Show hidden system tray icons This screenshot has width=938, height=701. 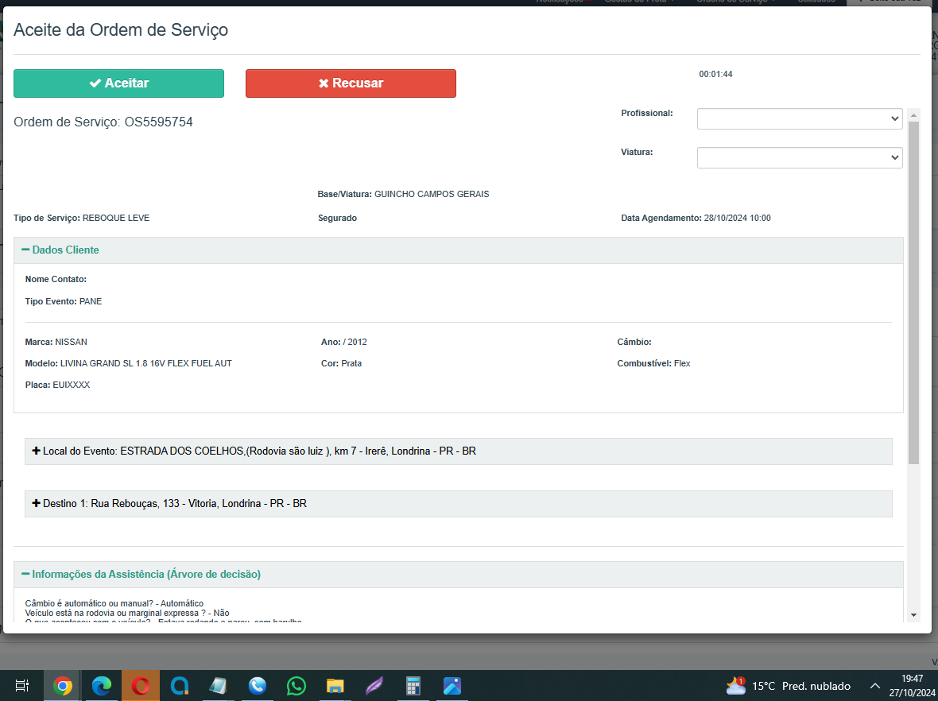875,686
